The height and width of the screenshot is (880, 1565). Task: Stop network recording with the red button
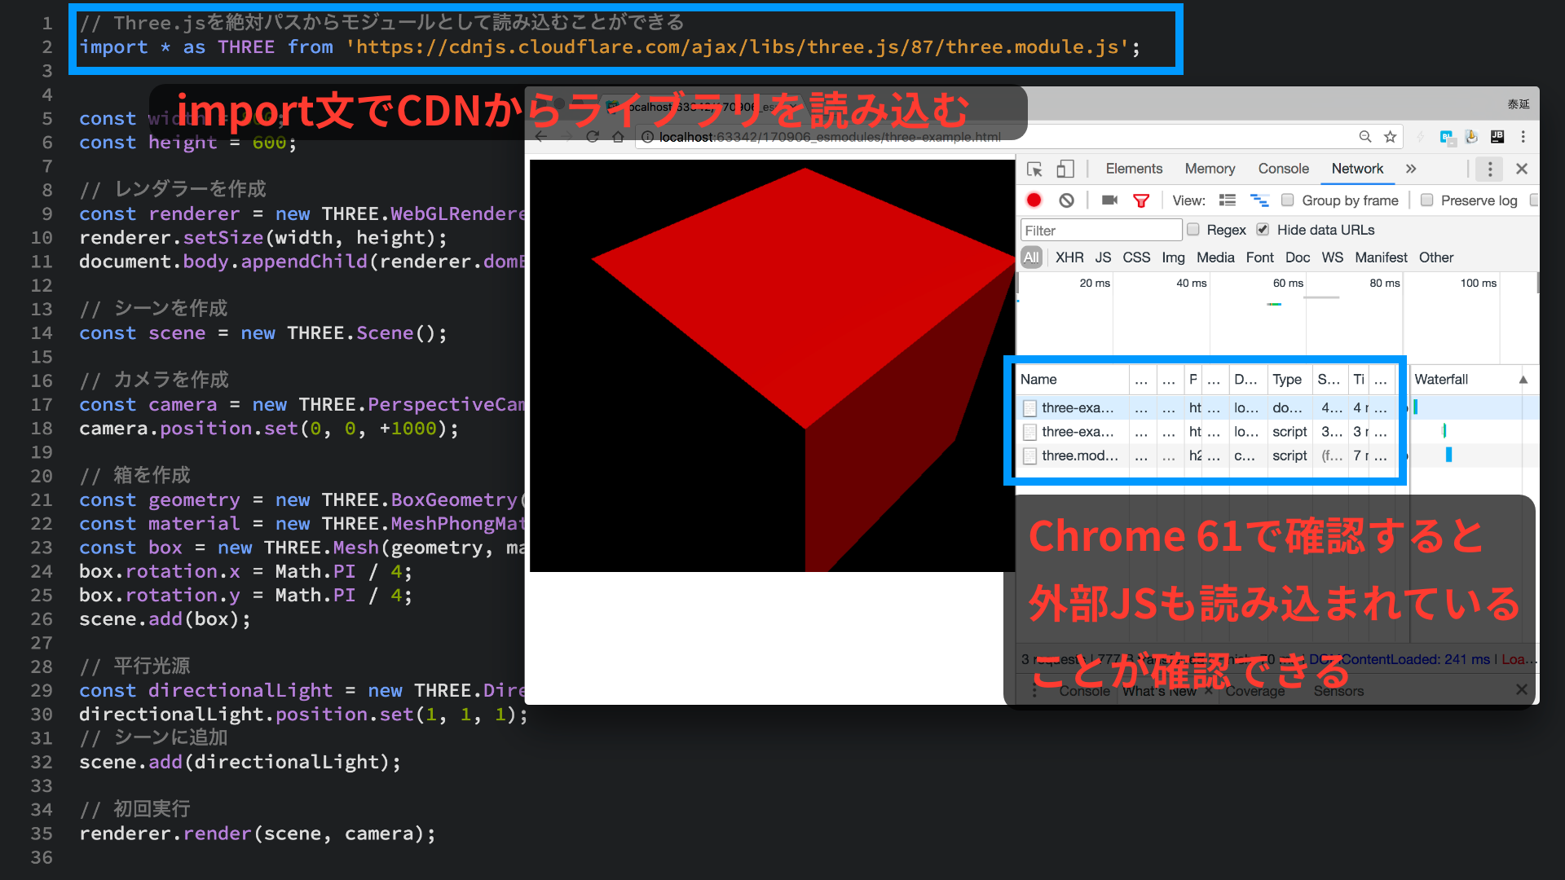[1034, 200]
